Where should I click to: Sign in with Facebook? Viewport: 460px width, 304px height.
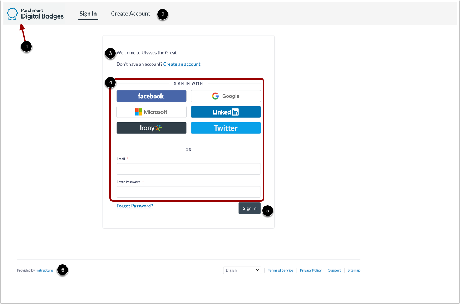151,96
